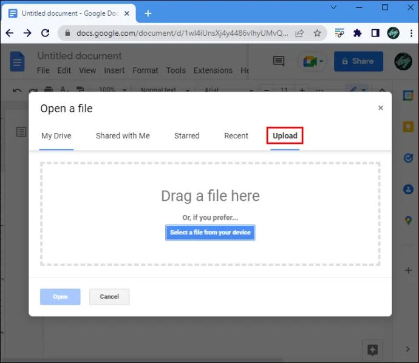The image size is (419, 363).
Task: Open the Tools menu
Action: coord(176,70)
